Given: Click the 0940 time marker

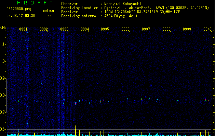Looking at the screenshot, I should [x=207, y=29].
